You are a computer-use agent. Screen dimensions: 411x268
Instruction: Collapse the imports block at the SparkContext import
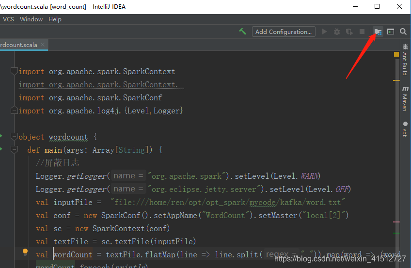[x=14, y=71]
